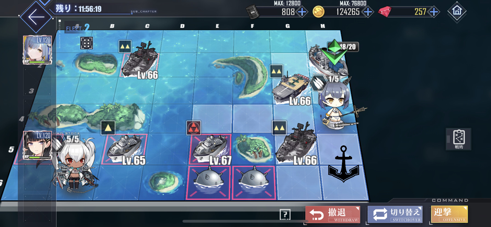Add more oil with plus icon
Viewport: 491px width, 227px height.
tap(302, 12)
